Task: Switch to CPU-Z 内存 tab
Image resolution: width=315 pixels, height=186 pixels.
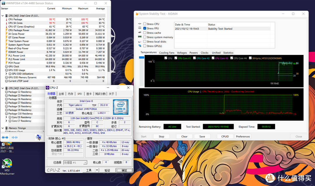Action: (x=71, y=94)
